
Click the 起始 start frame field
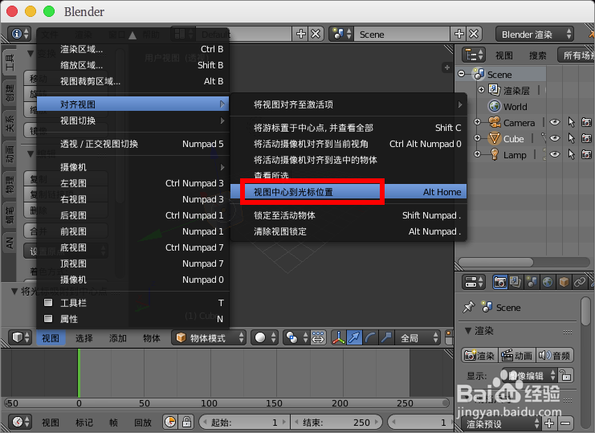click(x=244, y=422)
